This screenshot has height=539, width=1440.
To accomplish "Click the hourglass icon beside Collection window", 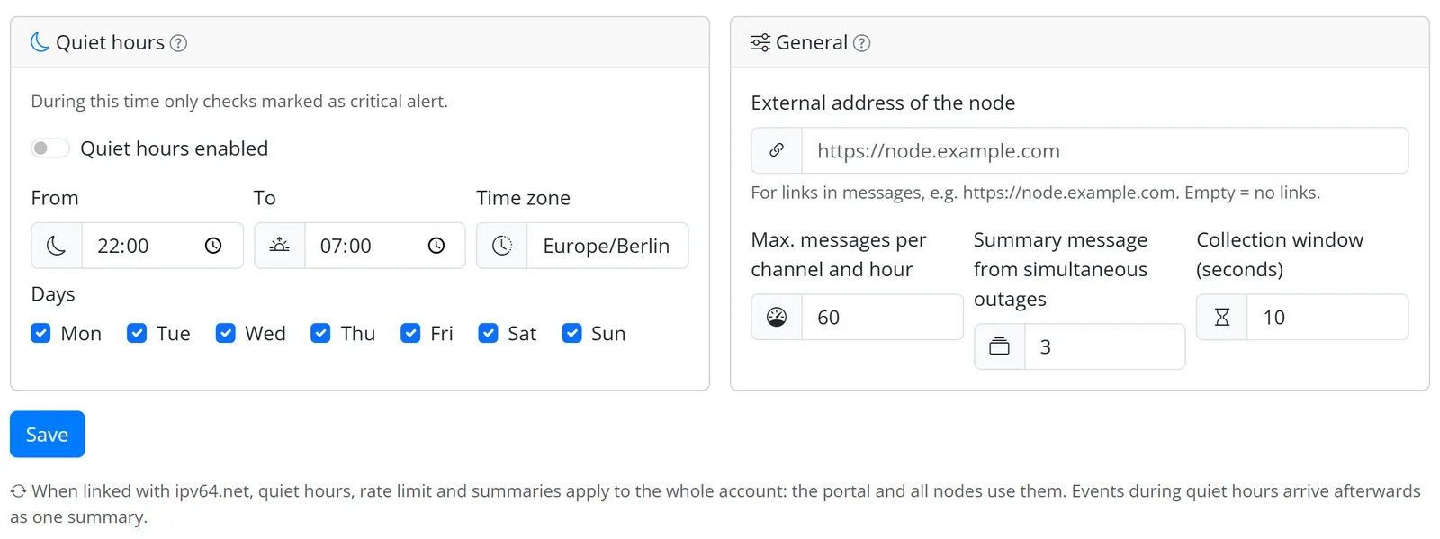I will point(1222,317).
